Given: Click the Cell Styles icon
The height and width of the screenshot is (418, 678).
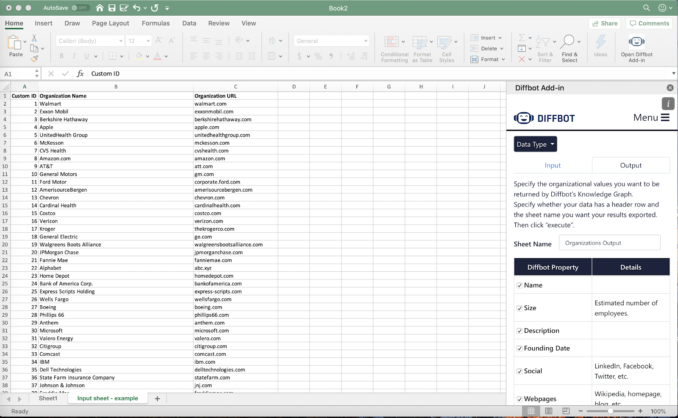Looking at the screenshot, I should point(445,42).
